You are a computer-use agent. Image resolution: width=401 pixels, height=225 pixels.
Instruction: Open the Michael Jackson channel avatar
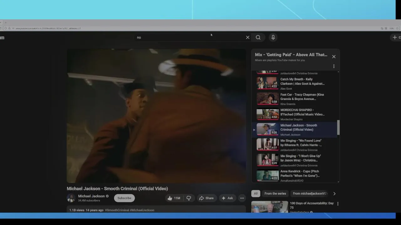pyautogui.click(x=71, y=198)
